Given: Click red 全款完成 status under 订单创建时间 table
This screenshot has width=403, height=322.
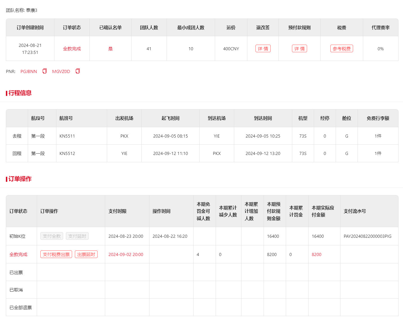Looking at the screenshot, I should 72,49.
